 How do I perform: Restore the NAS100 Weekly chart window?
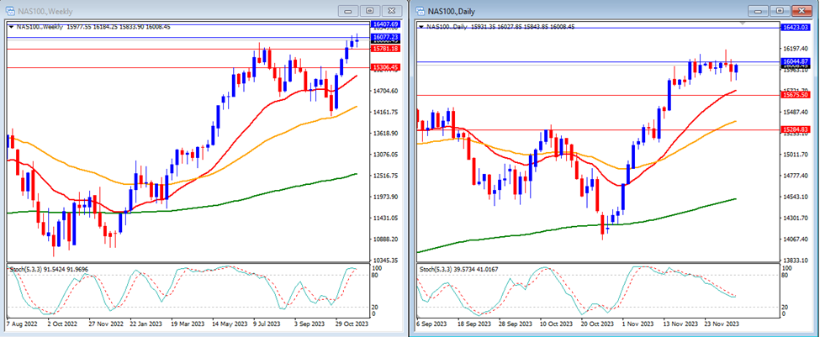(x=370, y=10)
